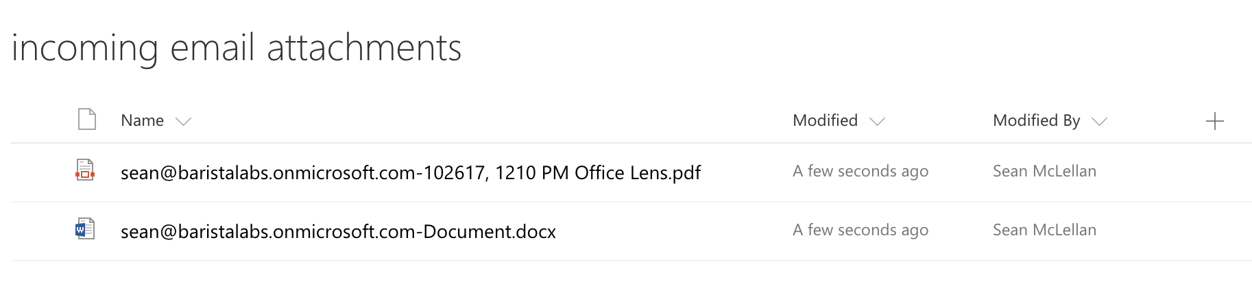Image resolution: width=1252 pixels, height=290 pixels.
Task: Open the 1210 PM Office Lens.pdf file
Action: (411, 172)
